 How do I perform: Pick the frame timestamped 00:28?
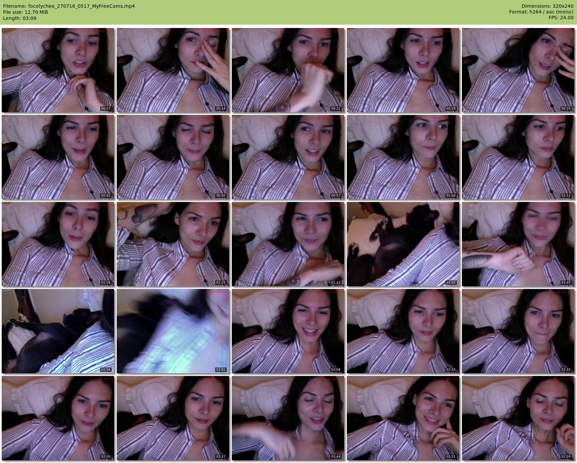[x=403, y=70]
